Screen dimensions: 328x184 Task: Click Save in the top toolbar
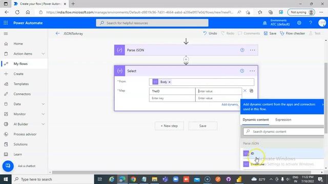270,33
